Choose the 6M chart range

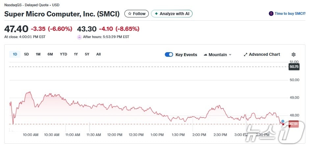pyautogui.click(x=50, y=54)
